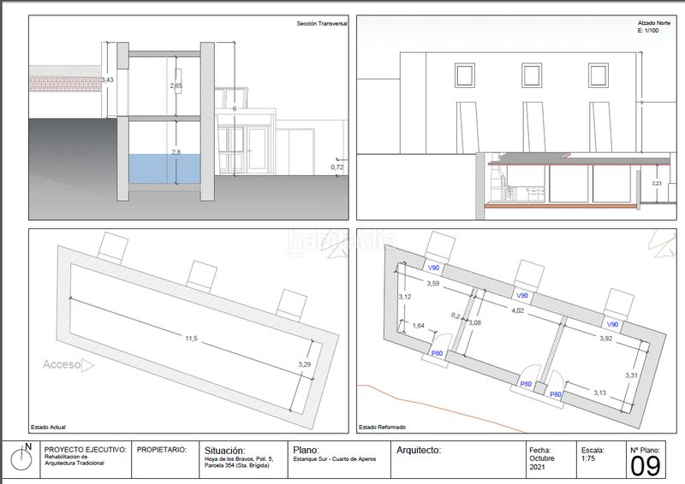
Task: Click the Alzado Norte title
Action: [652, 23]
